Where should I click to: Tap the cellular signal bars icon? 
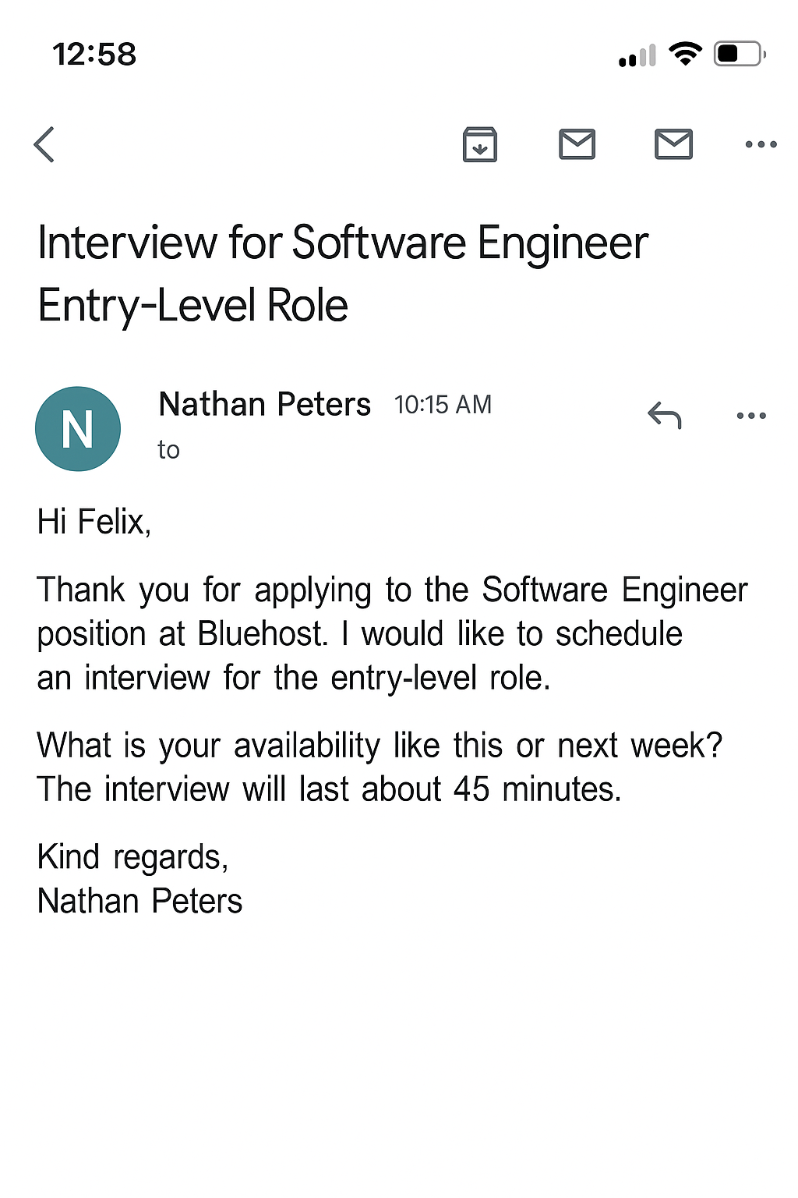pyautogui.click(x=637, y=56)
